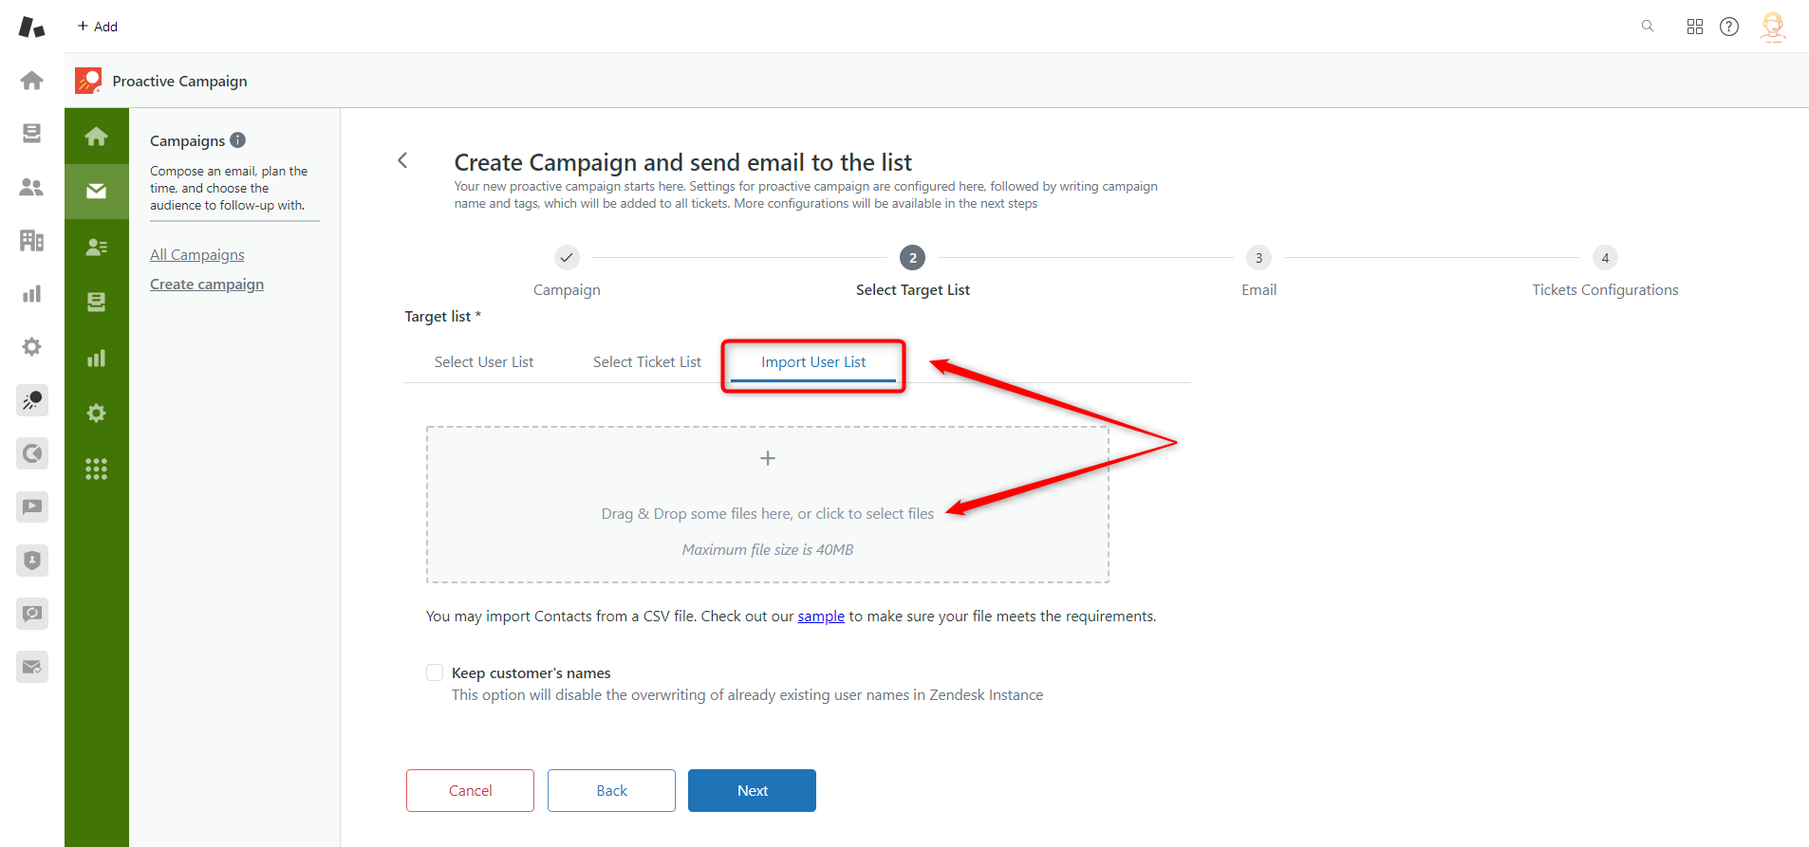The image size is (1809, 847).
Task: Click the Zendesk logo icon
Action: (x=31, y=27)
